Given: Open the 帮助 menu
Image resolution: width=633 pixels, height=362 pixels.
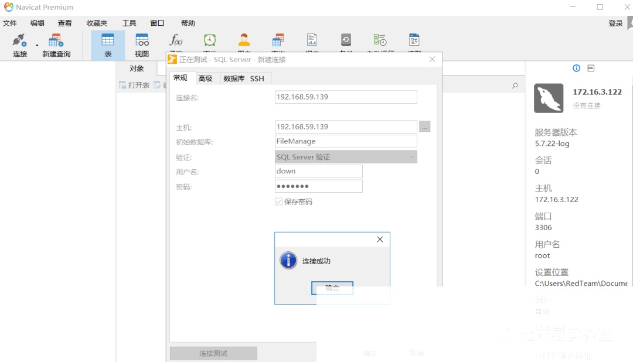Looking at the screenshot, I should point(188,23).
